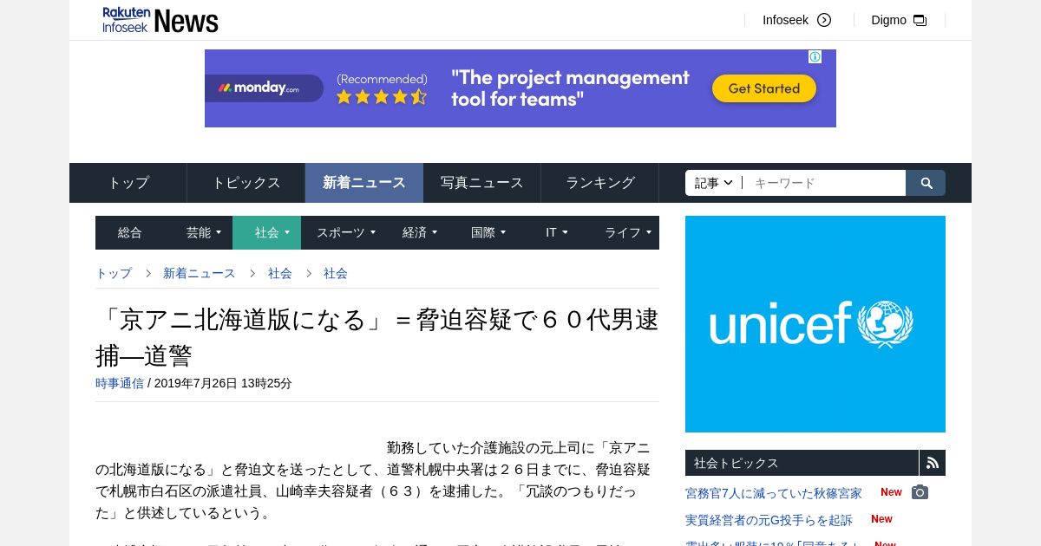Go to the トップ main navigation tab
The image size is (1041, 546).
[128, 183]
